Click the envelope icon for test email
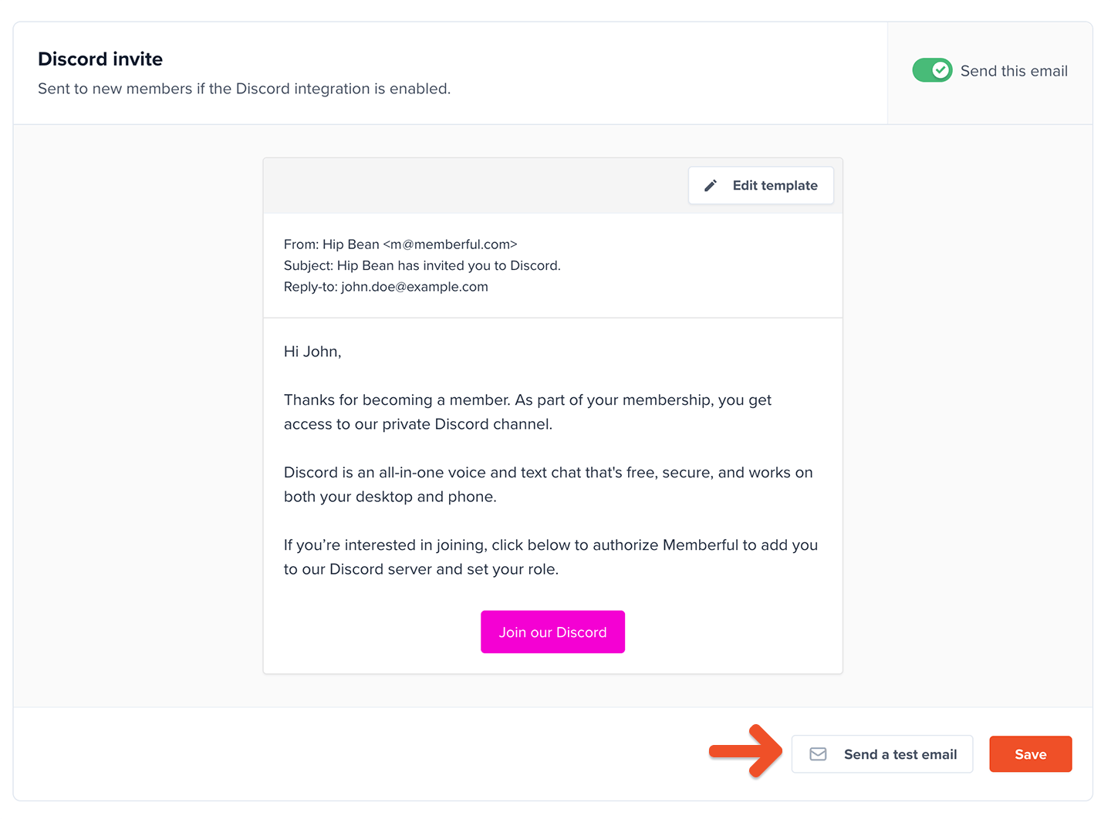Image resolution: width=1111 pixels, height=819 pixels. click(x=818, y=754)
